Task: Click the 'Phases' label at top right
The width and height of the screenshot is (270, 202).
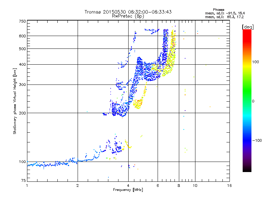Action: (218, 10)
